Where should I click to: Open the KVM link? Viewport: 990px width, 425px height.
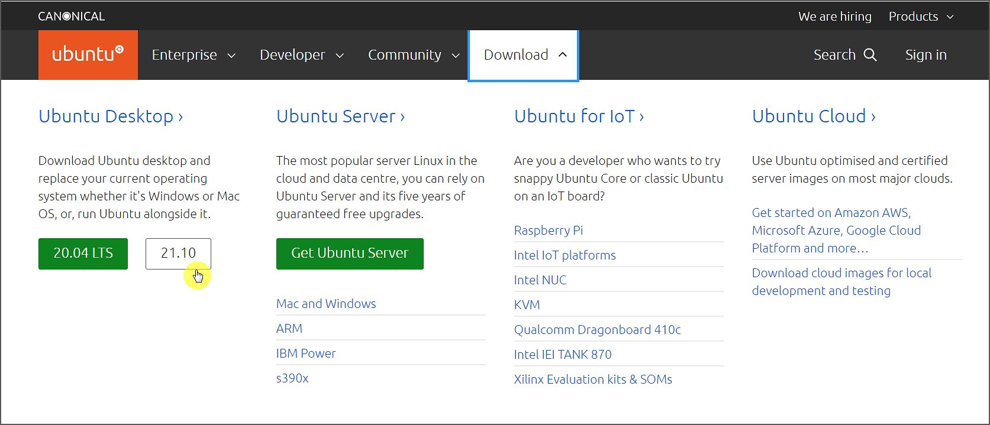coord(527,305)
